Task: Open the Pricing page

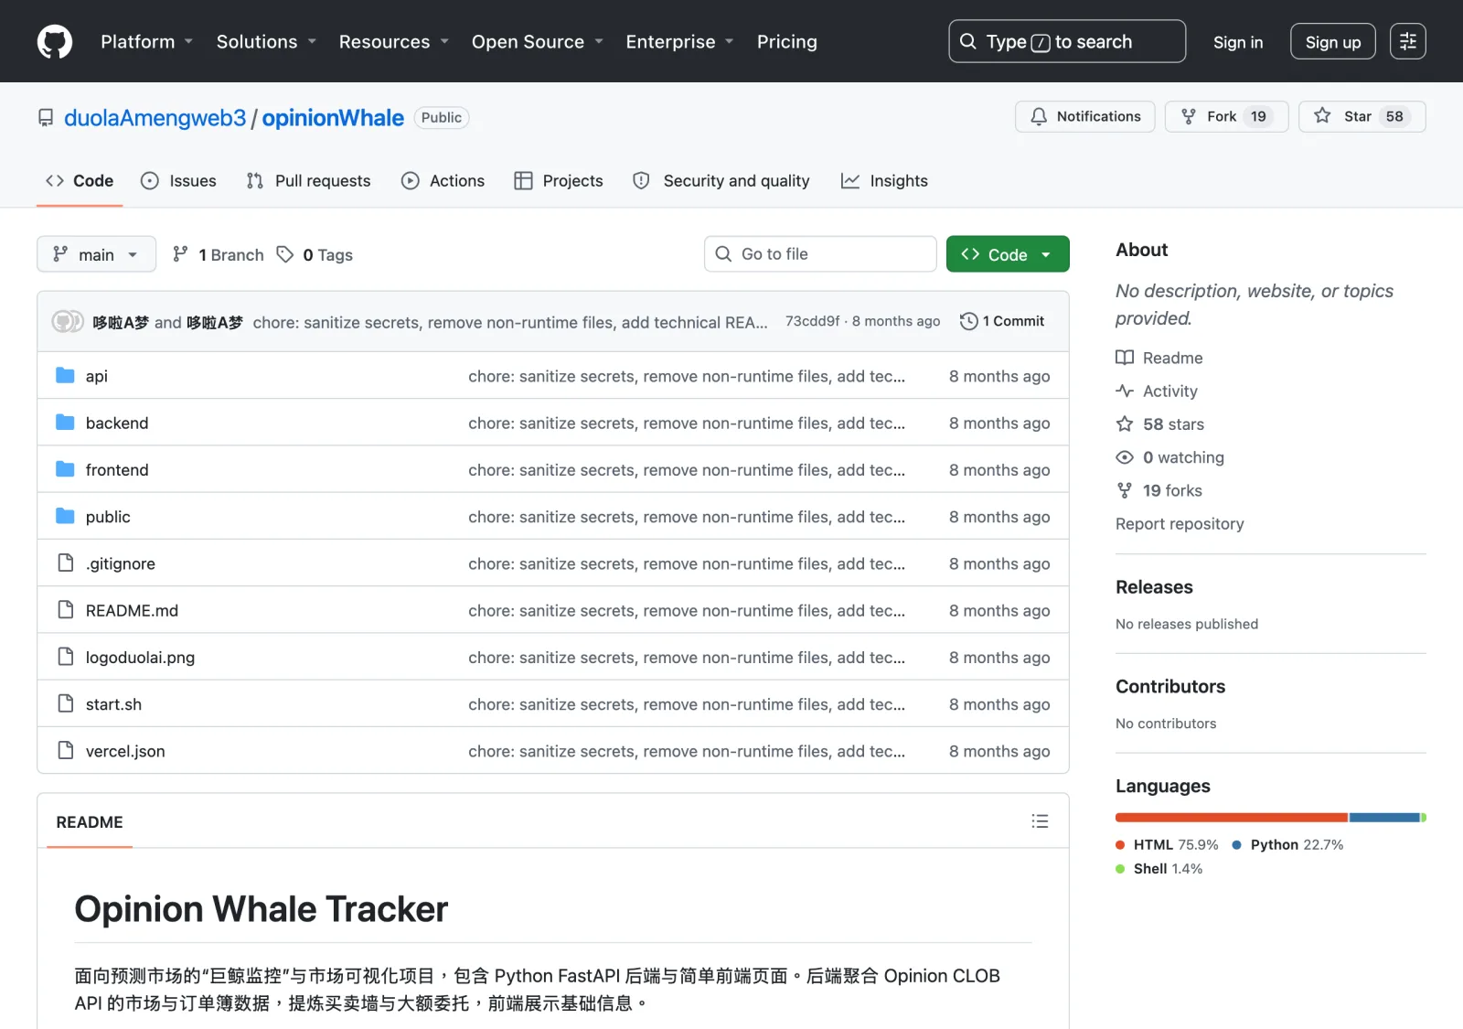Action: pos(787,41)
